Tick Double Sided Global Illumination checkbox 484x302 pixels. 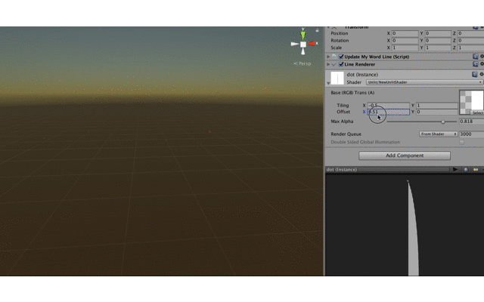[x=461, y=142]
